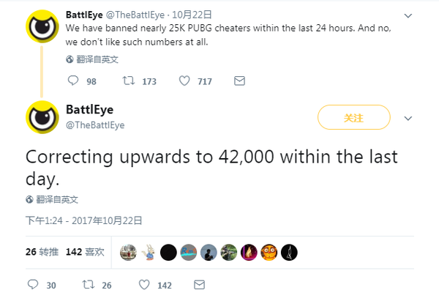Reply to the 42,000 correction tweet

31,285
